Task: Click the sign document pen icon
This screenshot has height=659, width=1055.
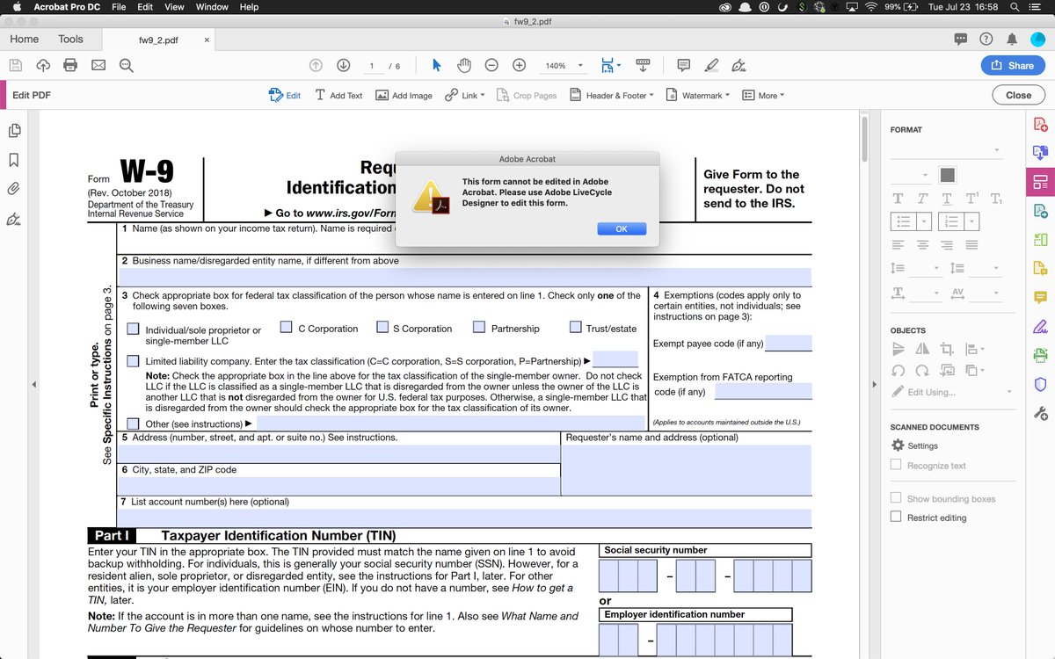Action: 739,65
